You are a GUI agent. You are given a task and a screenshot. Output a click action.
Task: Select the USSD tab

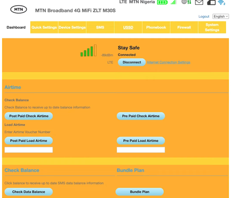coord(128,27)
